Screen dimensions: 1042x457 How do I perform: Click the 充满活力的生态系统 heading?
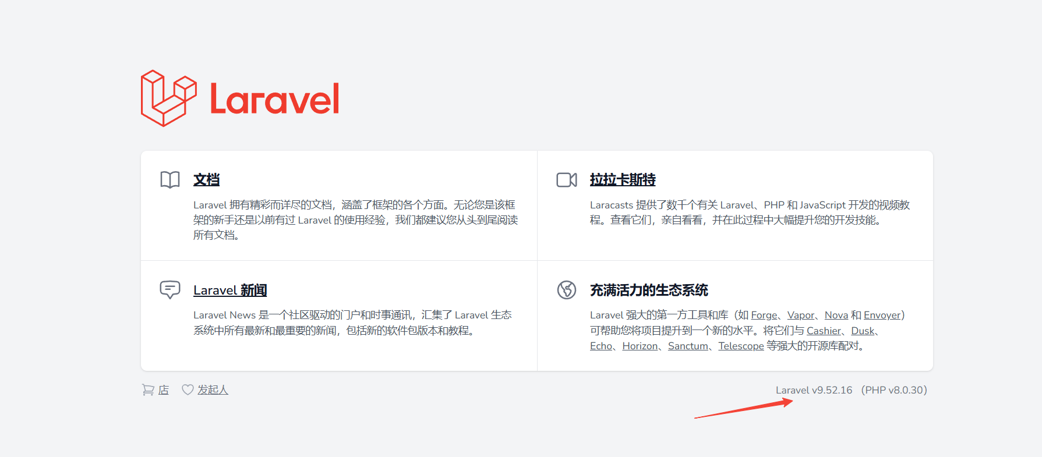click(649, 290)
